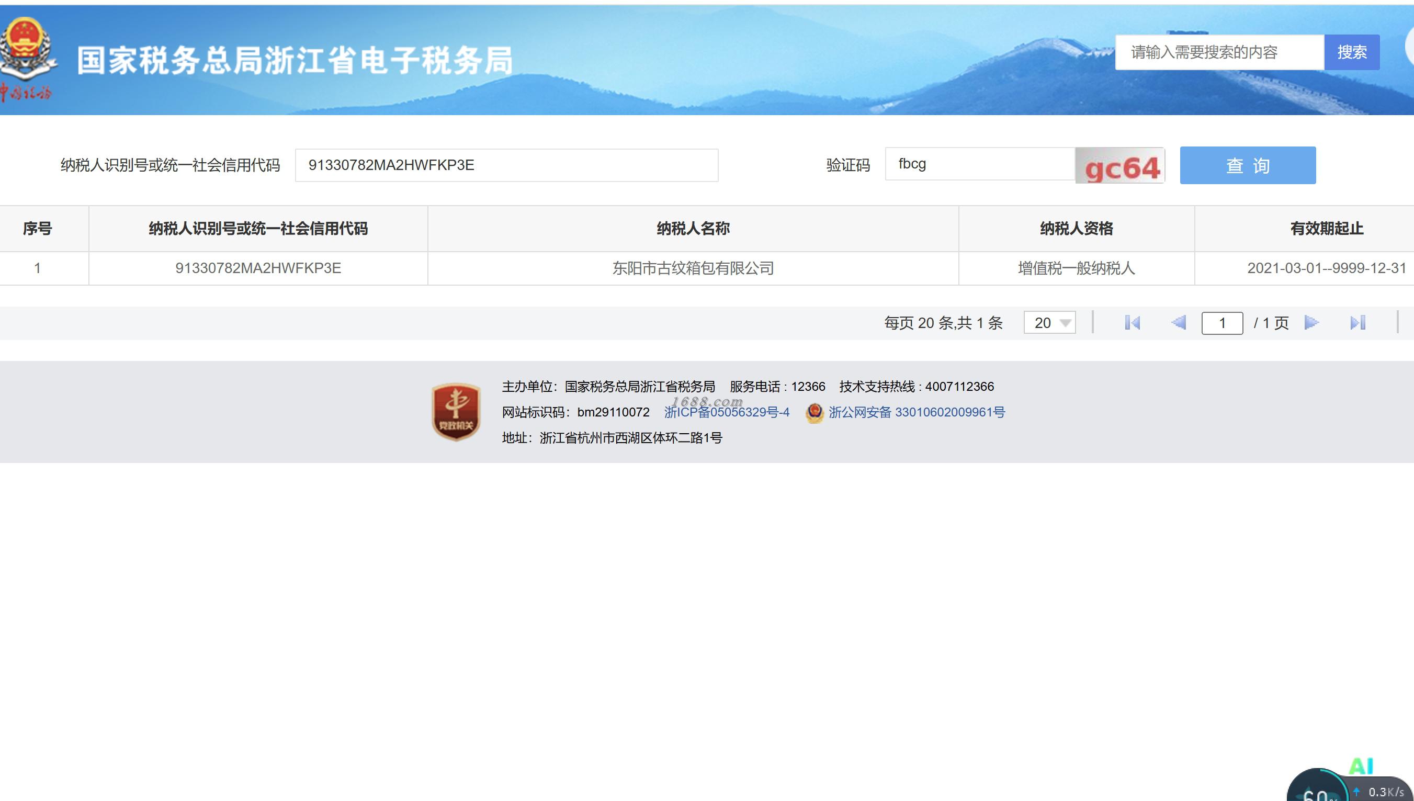Refresh the gc64 captcha image

(1121, 166)
